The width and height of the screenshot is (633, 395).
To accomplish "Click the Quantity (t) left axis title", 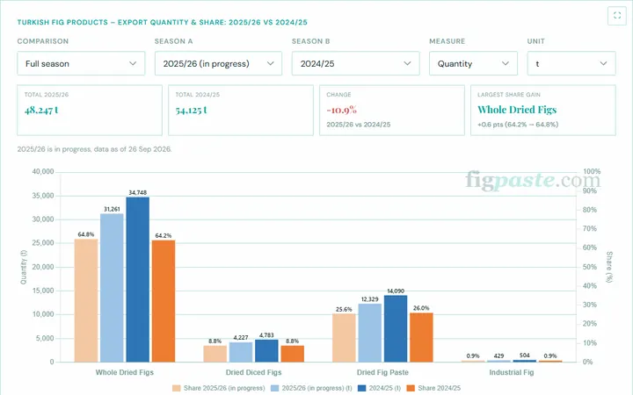I will click(x=24, y=267).
